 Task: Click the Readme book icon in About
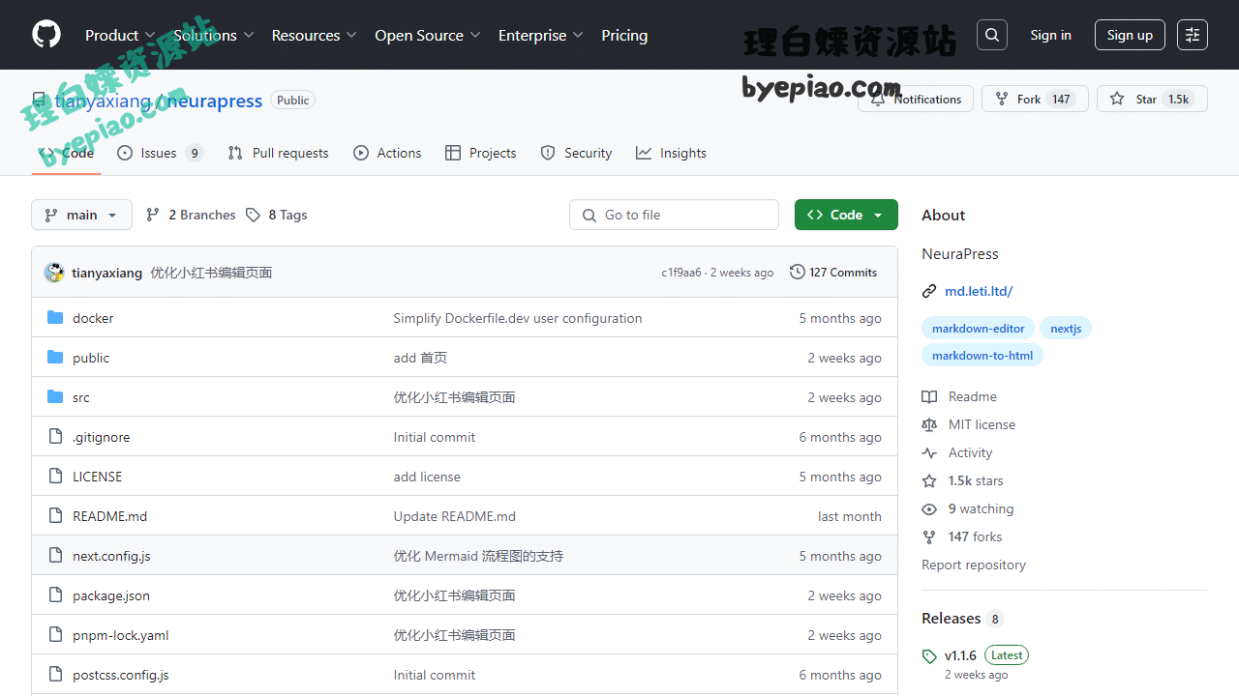(929, 396)
